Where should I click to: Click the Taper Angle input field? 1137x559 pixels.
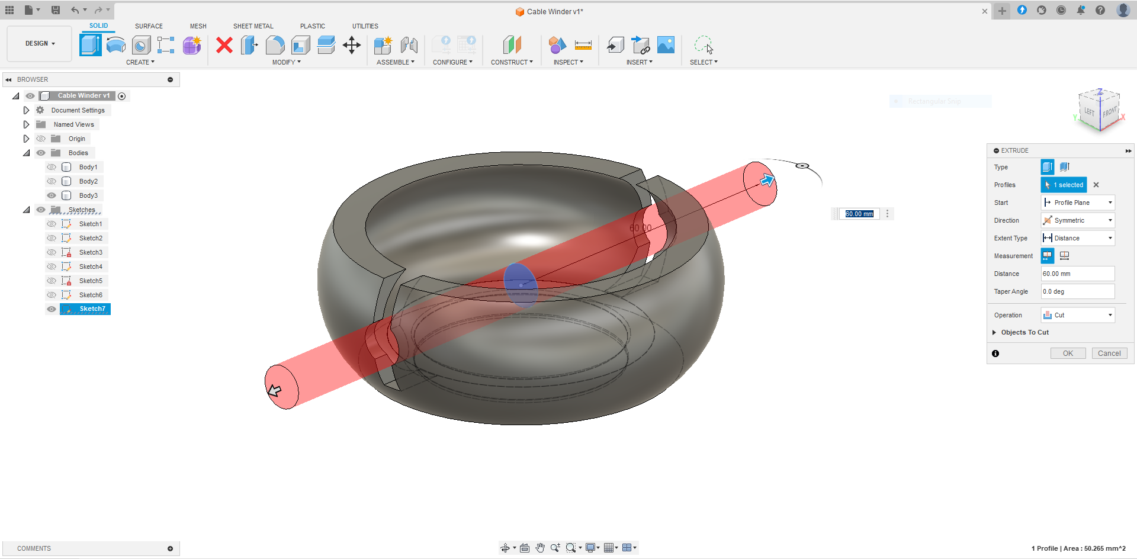tap(1078, 291)
